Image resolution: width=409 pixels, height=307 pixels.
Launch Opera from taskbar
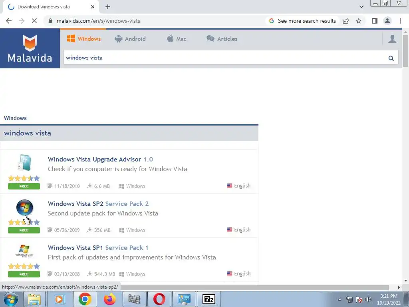click(159, 299)
